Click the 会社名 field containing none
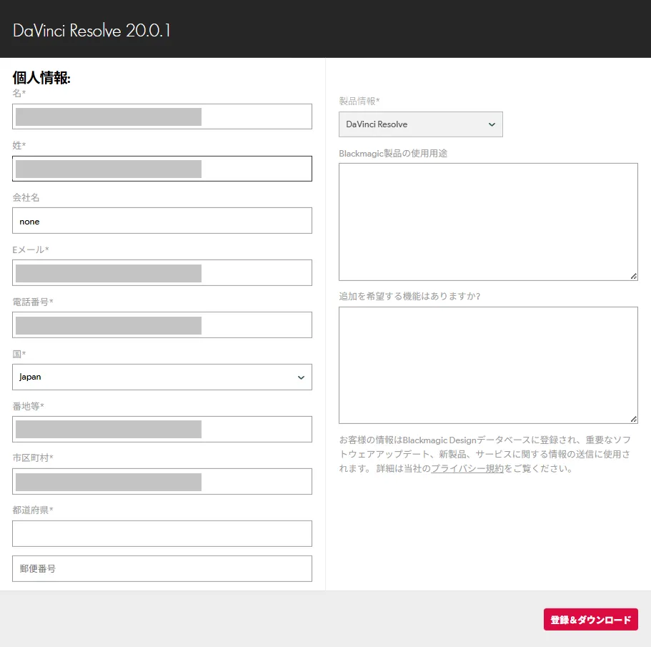Image resolution: width=651 pixels, height=647 pixels. [x=162, y=220]
